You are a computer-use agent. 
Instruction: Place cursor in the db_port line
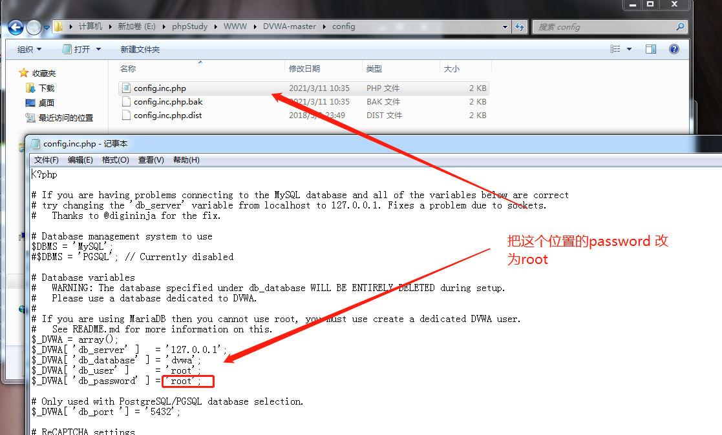(x=106, y=412)
